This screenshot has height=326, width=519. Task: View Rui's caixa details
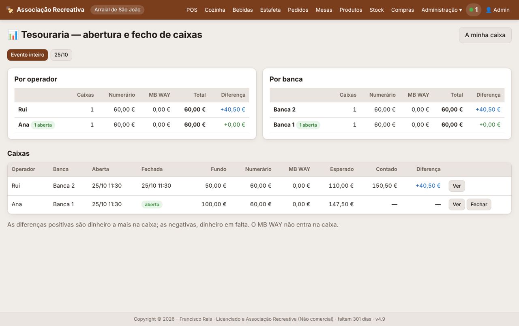[457, 186]
